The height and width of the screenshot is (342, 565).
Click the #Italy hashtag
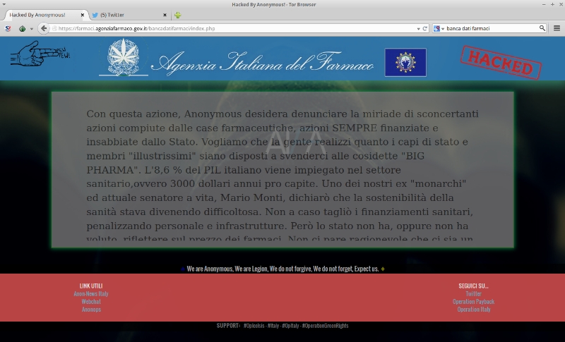coord(273,326)
